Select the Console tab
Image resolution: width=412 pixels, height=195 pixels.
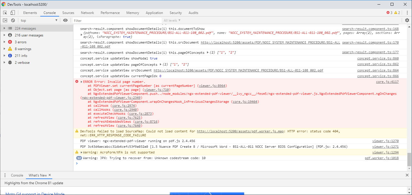pos(50,13)
